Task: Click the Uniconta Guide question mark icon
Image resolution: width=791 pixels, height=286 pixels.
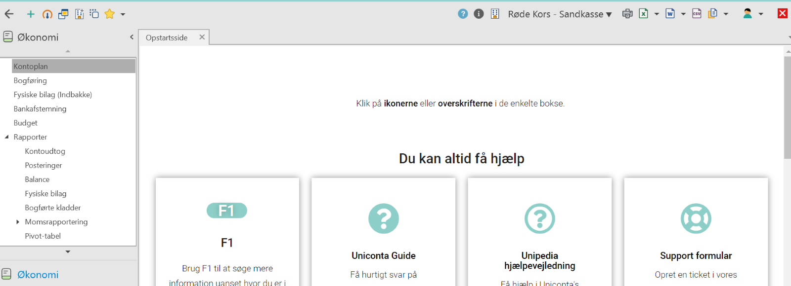Action: (x=384, y=218)
